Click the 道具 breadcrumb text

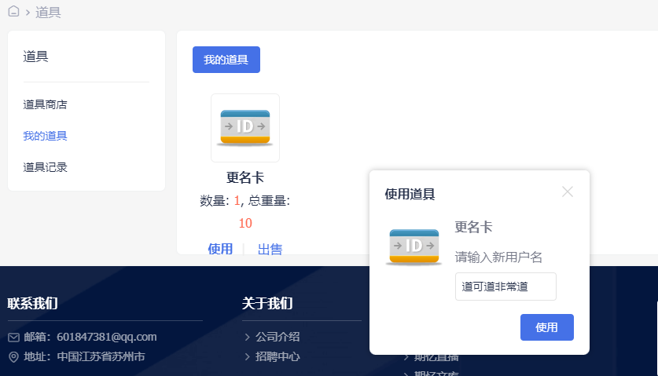48,13
